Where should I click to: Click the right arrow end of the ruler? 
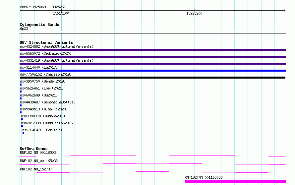click(x=284, y=11)
